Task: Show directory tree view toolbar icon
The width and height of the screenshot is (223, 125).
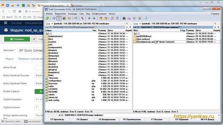Action: click(x=69, y=18)
